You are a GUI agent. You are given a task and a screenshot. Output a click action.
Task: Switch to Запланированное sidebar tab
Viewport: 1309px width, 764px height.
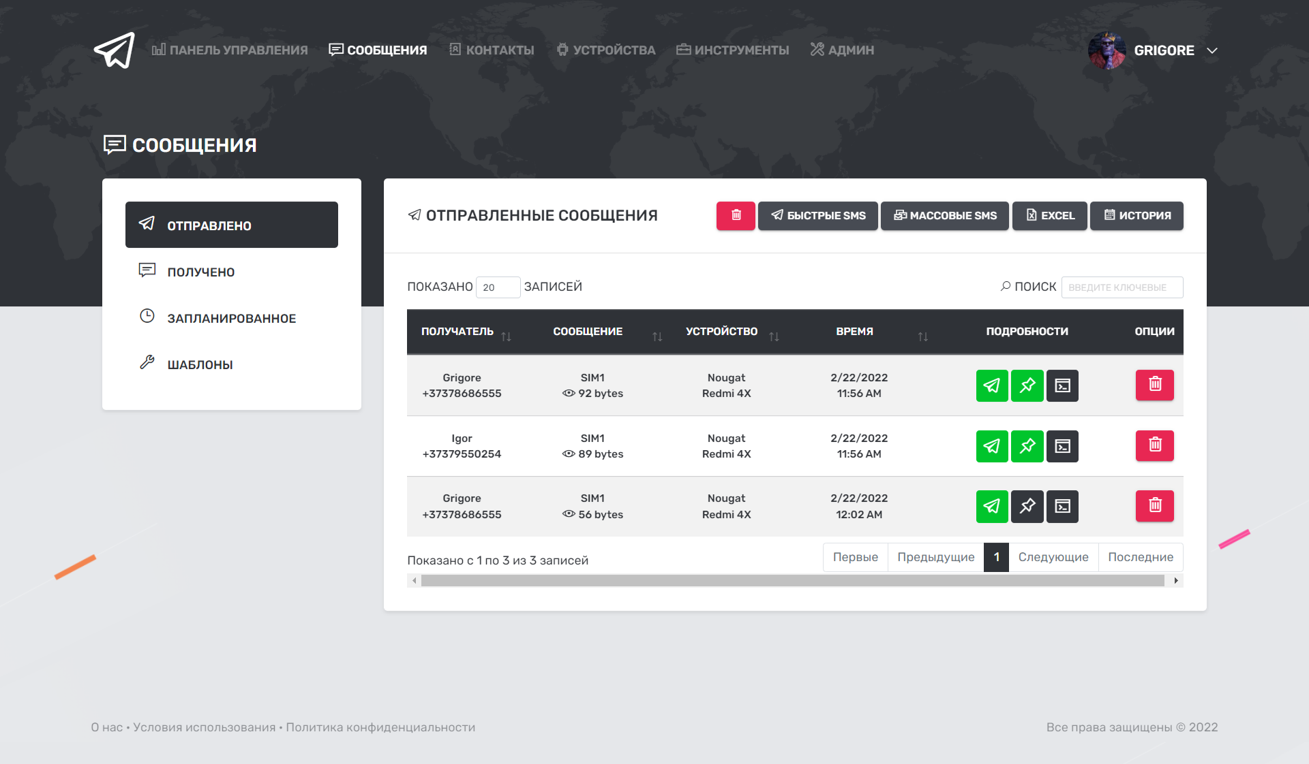click(x=231, y=318)
